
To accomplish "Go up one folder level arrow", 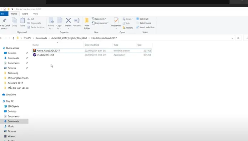I will (14, 38).
